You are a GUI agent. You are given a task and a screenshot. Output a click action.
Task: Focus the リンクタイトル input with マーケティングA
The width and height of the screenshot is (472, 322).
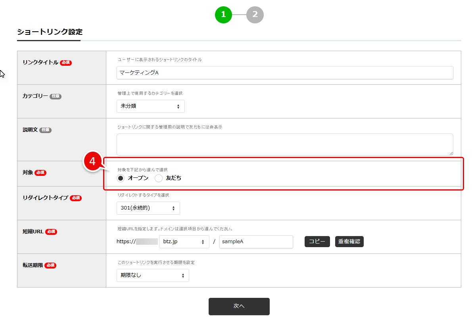click(284, 73)
